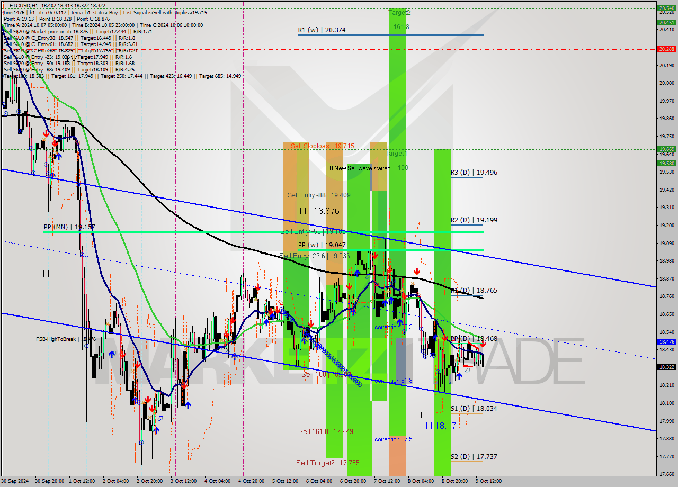
Task: Click the 19.580 green price tag
Action: (x=666, y=163)
